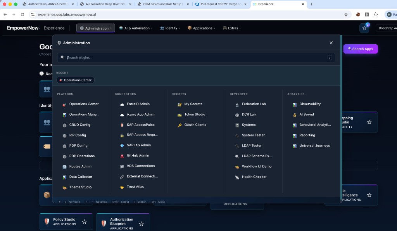Click the EmpowerNow logo
The image size is (397, 231).
point(23,28)
